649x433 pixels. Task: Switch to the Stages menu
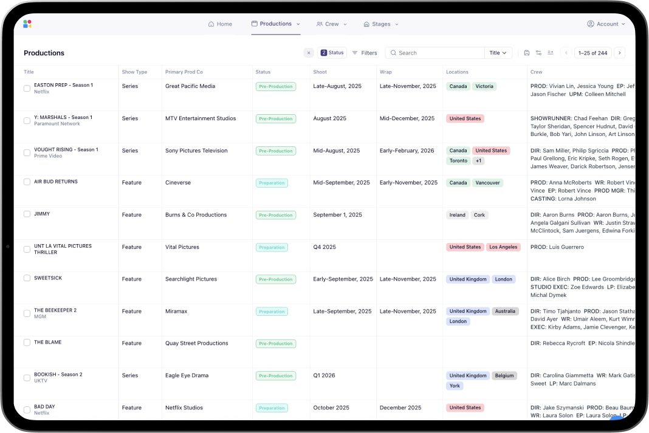[x=381, y=24]
